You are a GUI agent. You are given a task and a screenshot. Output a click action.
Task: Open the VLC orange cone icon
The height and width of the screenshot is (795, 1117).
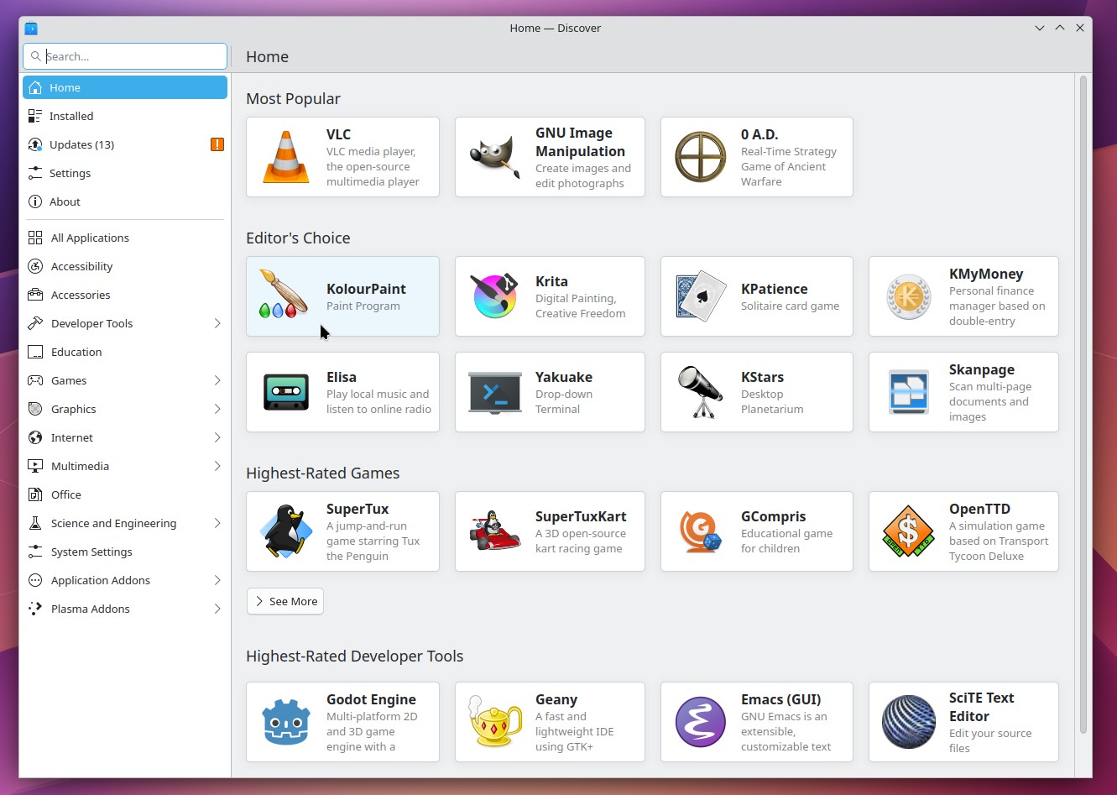(x=286, y=157)
